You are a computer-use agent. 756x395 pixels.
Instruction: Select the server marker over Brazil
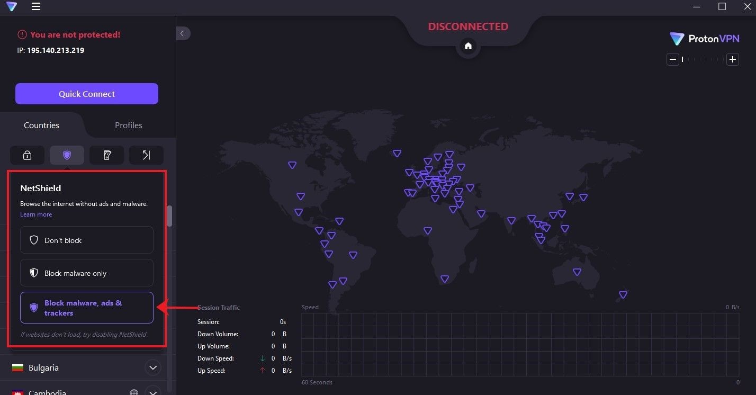click(353, 255)
